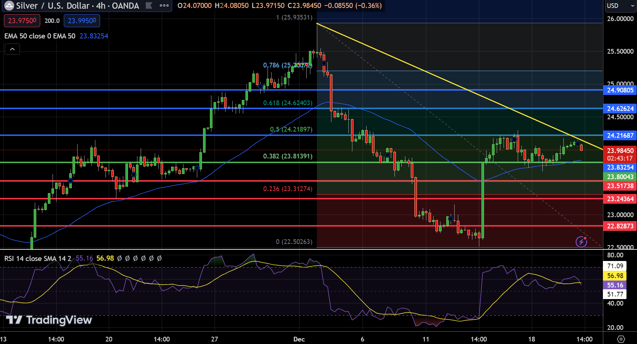Select the 0.5 (24.21897) Fibonacci label
This screenshot has width=637, height=344.
291,129
